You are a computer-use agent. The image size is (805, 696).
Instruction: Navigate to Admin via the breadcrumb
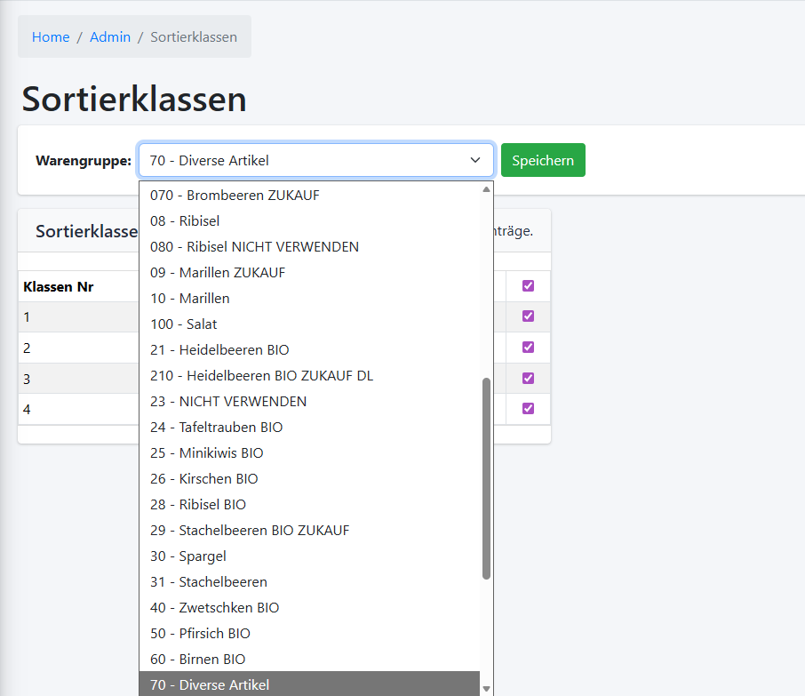coord(110,36)
